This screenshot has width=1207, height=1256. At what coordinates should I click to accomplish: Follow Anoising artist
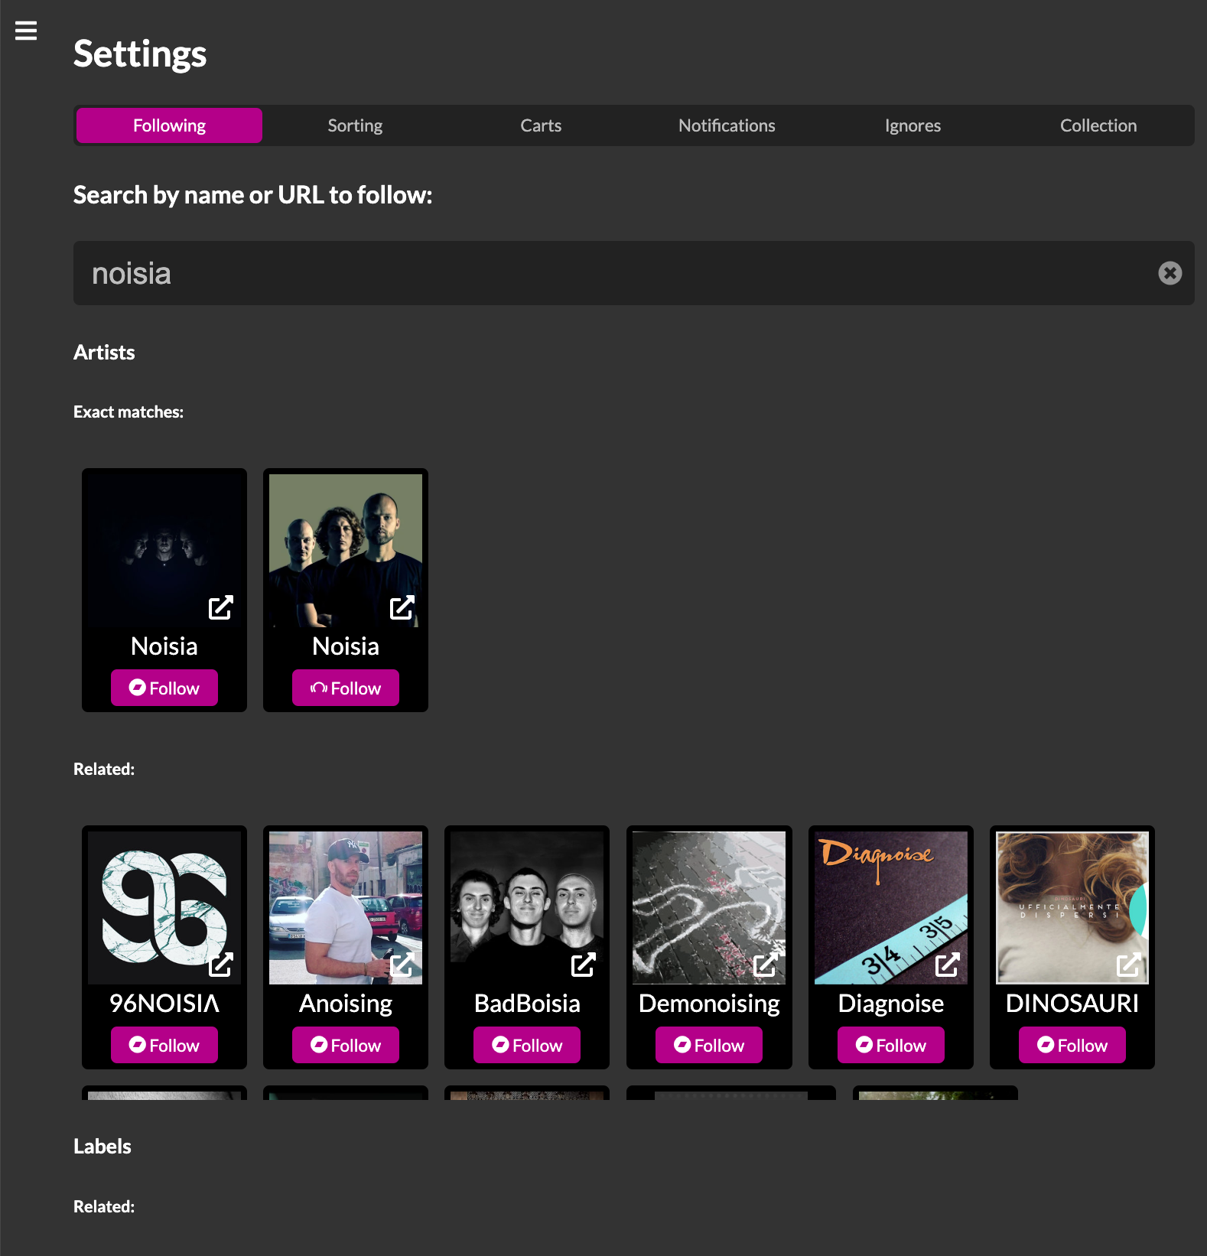pos(346,1045)
